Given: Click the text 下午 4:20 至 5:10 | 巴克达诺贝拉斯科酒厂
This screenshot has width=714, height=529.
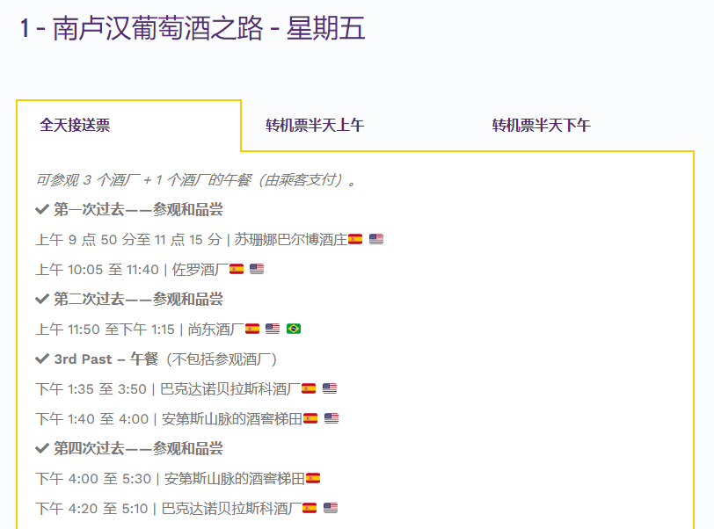Looking at the screenshot, I should point(169,508).
